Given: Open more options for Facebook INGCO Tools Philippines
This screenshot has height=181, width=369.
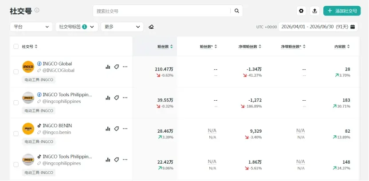Looking at the screenshot, I should [125, 98].
